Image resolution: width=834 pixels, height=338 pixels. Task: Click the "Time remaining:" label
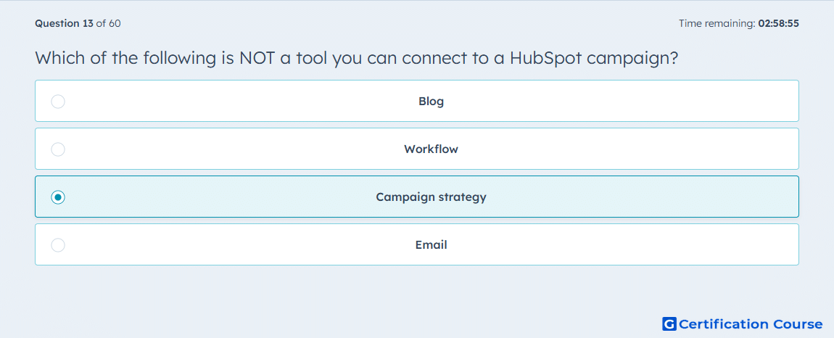[717, 23]
